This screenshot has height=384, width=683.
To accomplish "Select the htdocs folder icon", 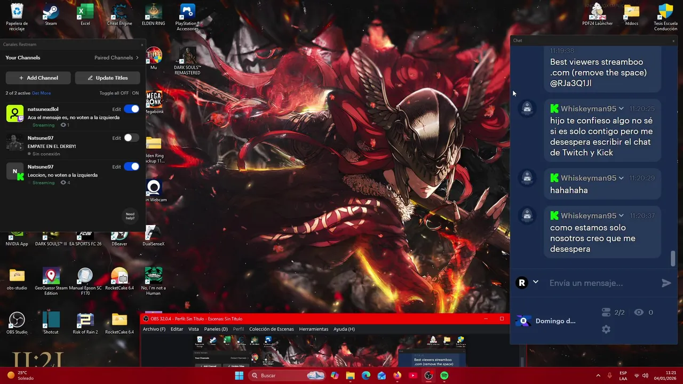I will (x=631, y=15).
